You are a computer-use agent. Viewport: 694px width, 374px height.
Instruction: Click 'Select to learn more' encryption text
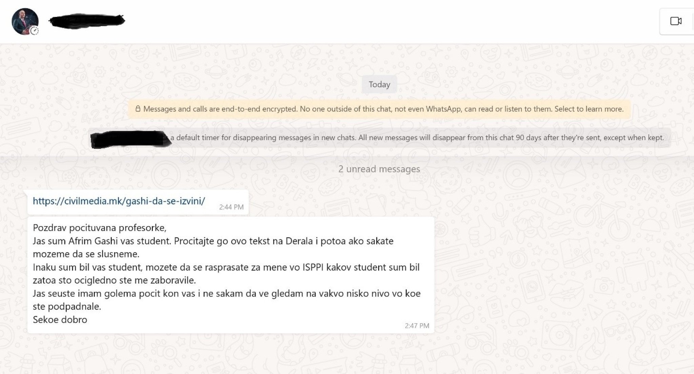pyautogui.click(x=589, y=109)
